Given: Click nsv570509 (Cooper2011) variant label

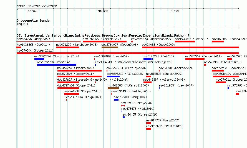Looking at the screenshot, I should tap(203, 56).
